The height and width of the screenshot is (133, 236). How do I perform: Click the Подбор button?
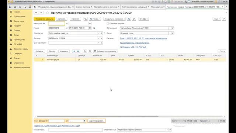[x=52, y=51]
